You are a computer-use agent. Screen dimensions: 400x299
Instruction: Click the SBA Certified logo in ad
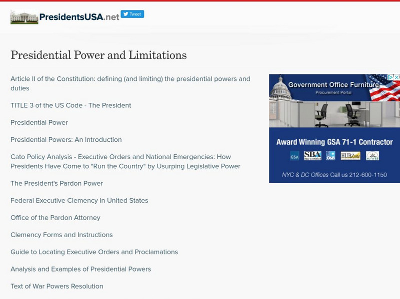tap(312, 156)
